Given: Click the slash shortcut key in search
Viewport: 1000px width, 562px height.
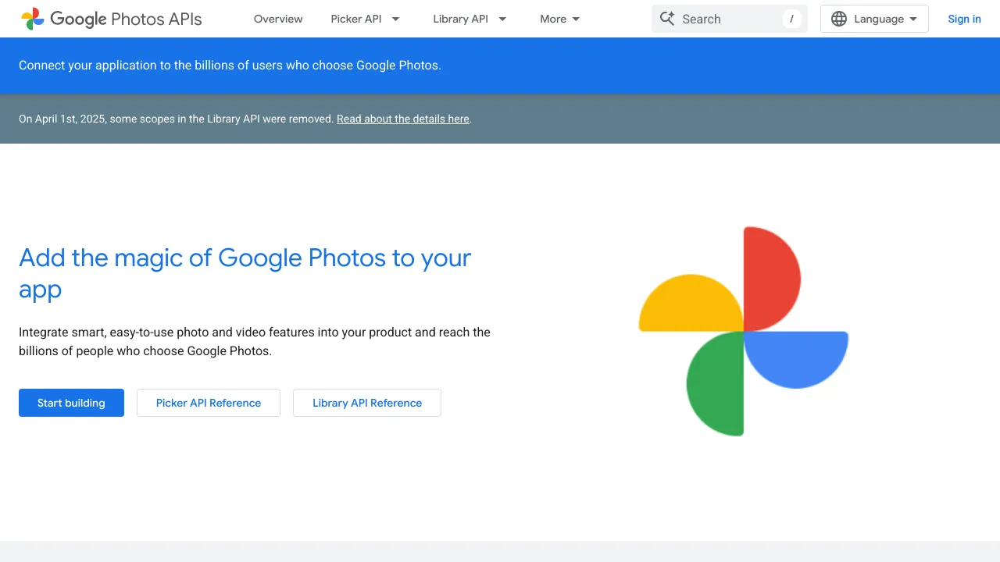Looking at the screenshot, I should pyautogui.click(x=791, y=19).
